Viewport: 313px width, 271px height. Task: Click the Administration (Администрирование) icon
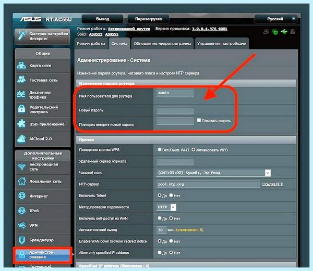click(x=21, y=254)
